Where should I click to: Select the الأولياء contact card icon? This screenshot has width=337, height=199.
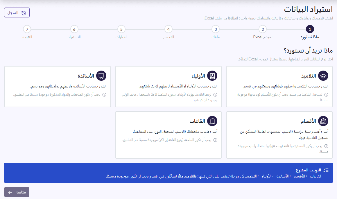(x=212, y=76)
